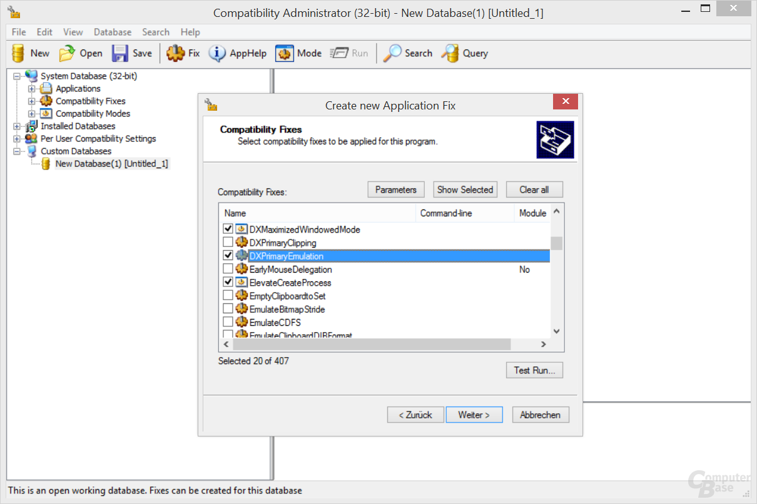Check the EarlyMouseDelegation checkbox
Screen dimensions: 757x504
coord(228,269)
